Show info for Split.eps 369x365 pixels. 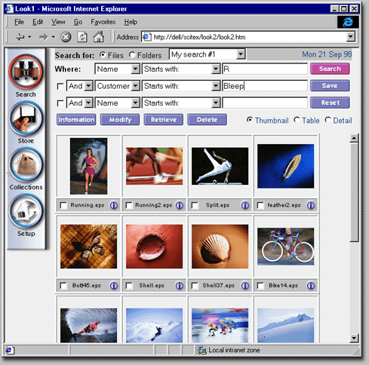point(245,205)
